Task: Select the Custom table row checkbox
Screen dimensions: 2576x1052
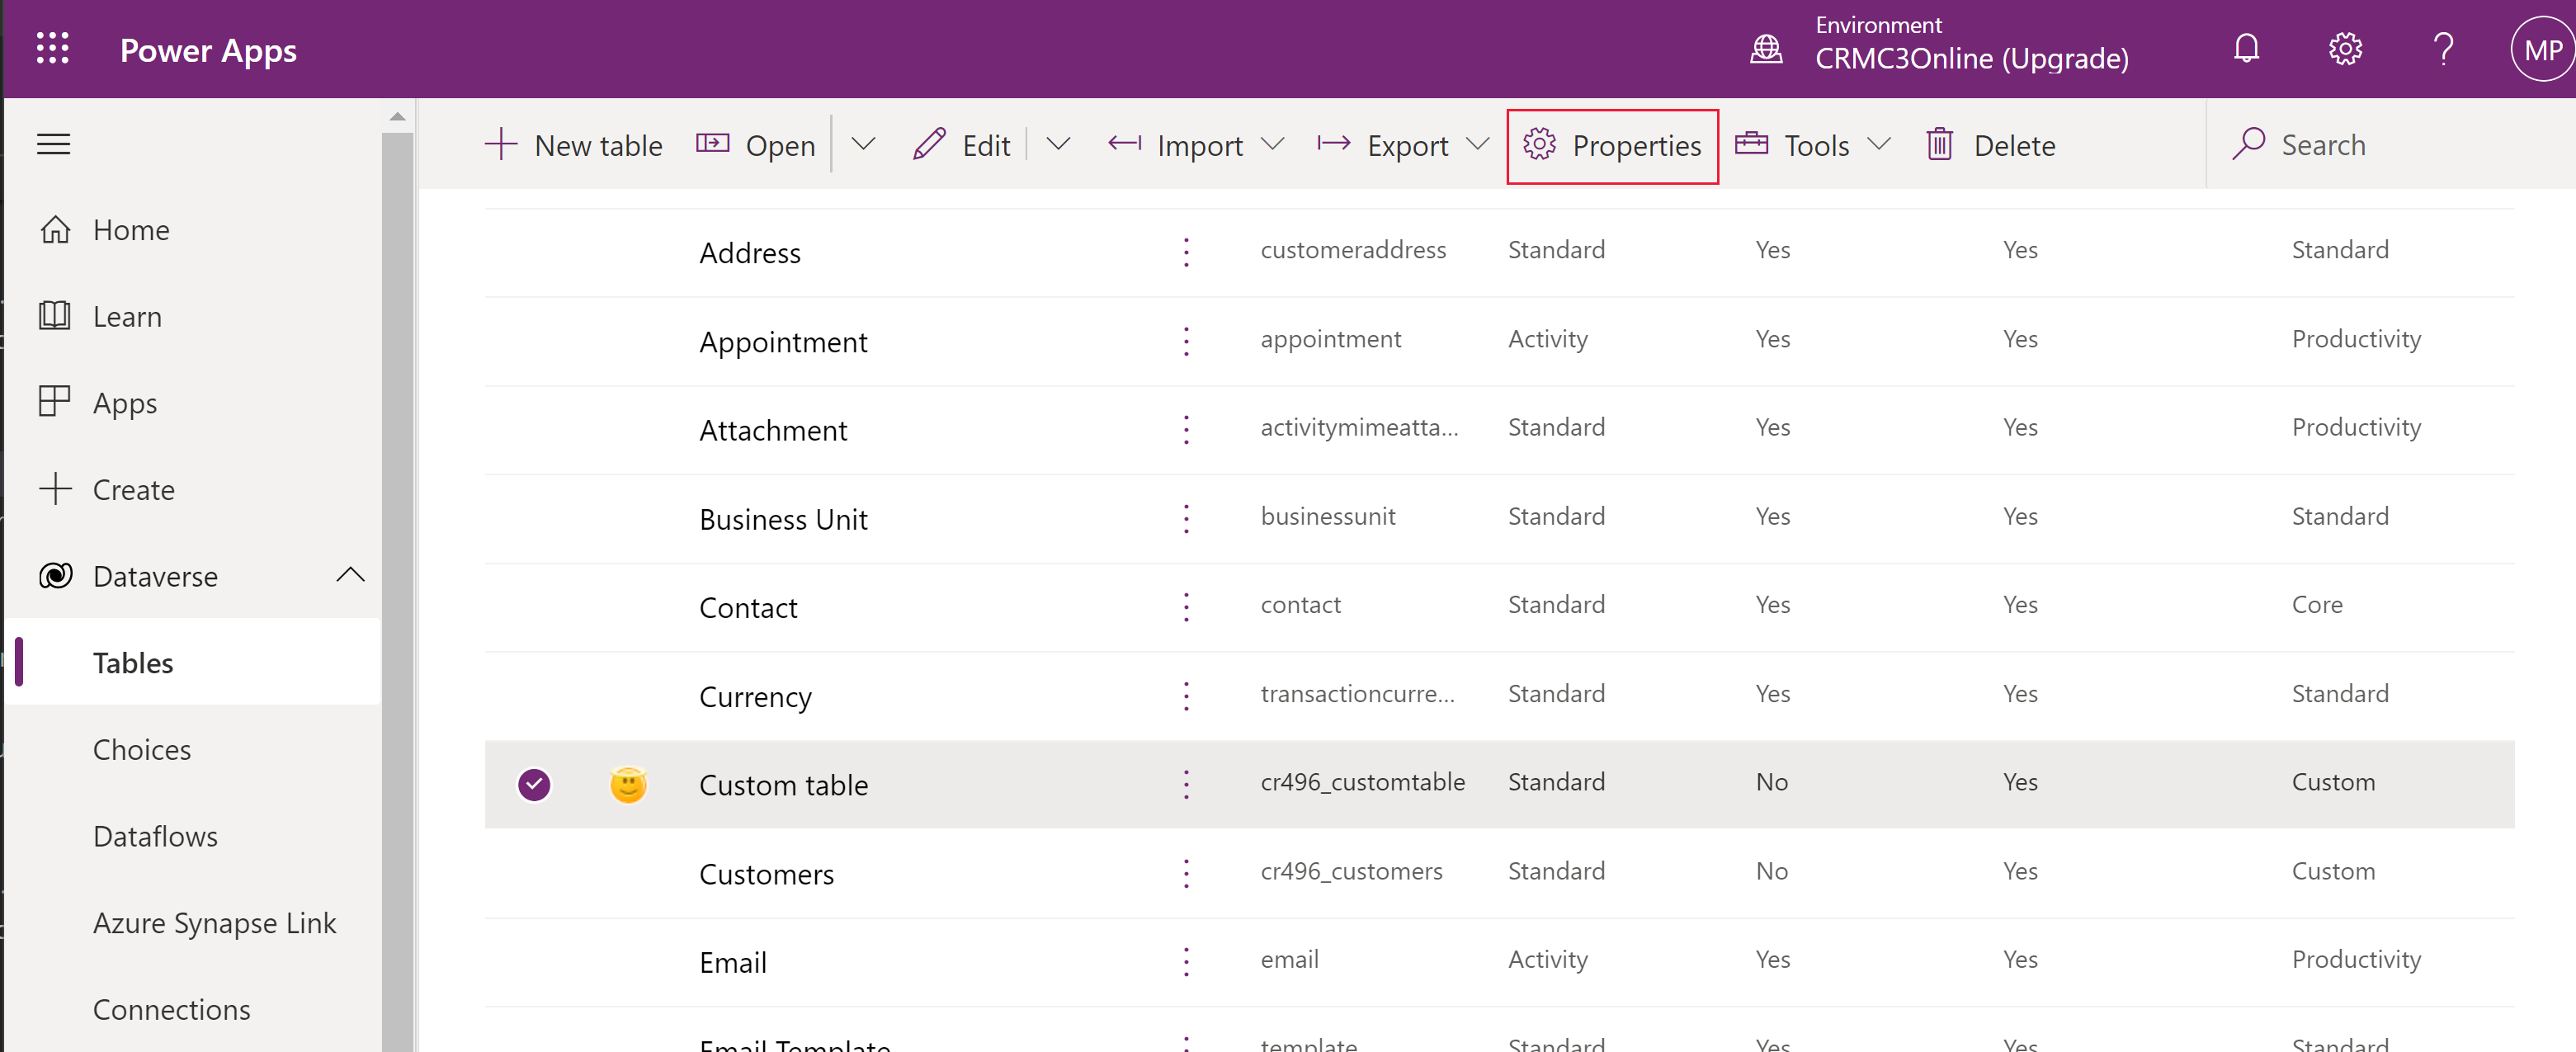Action: click(x=534, y=781)
